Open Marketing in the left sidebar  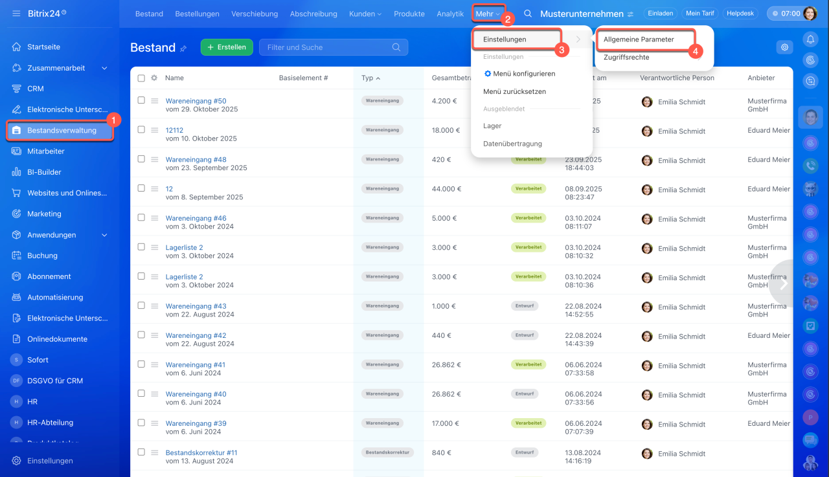coord(44,214)
